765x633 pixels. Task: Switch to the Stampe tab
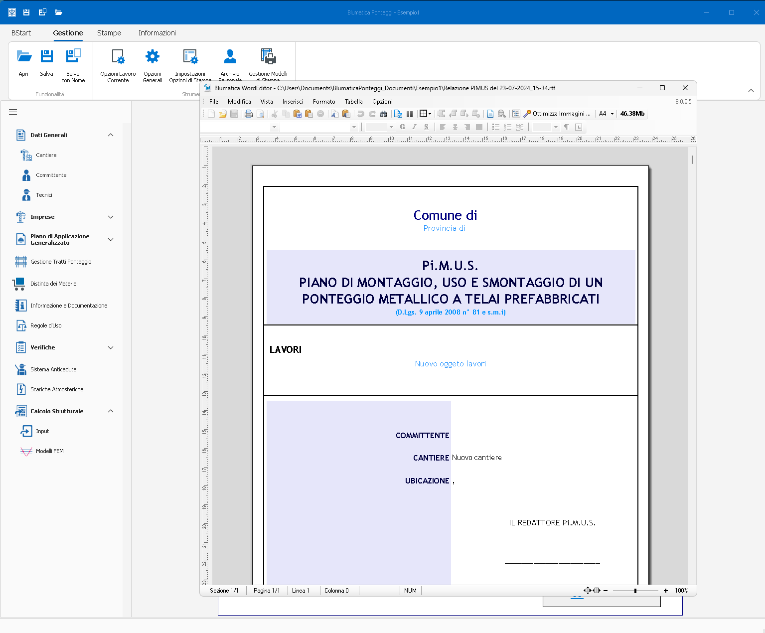pos(109,33)
